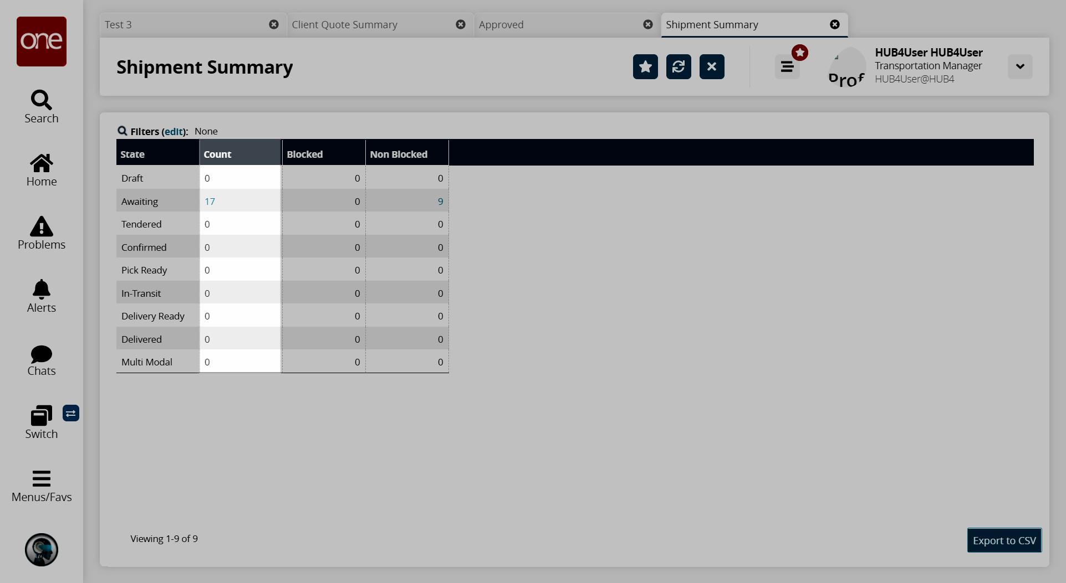Close the Test 3 tab

pos(274,24)
